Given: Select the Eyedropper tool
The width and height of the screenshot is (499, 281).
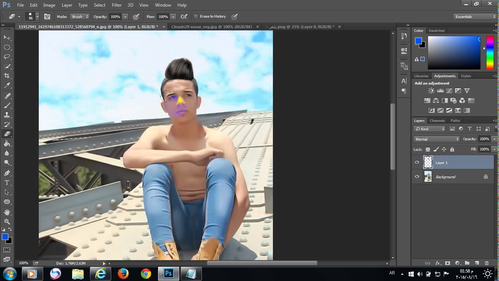Looking at the screenshot, I should click(x=7, y=86).
